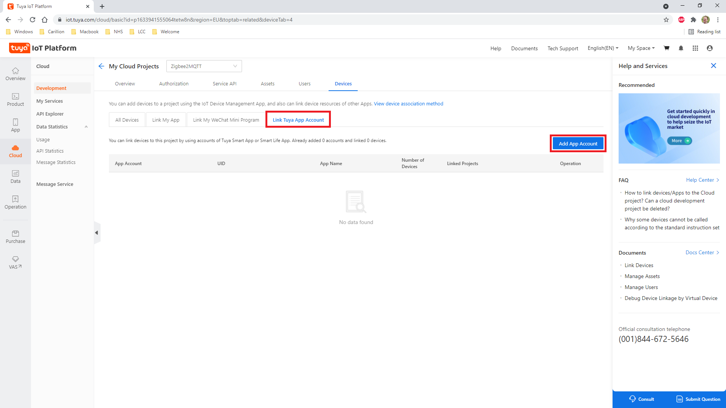This screenshot has width=726, height=408.
Task: Click the Add App Account button
Action: point(578,144)
